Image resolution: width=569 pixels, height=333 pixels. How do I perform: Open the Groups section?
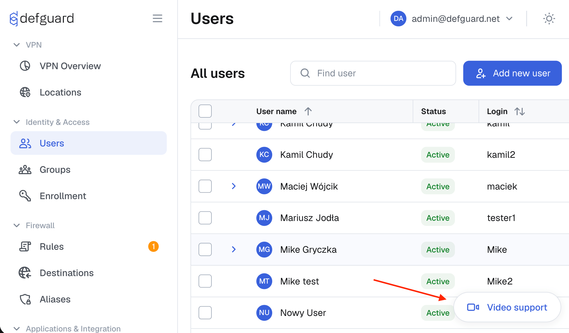pos(55,169)
